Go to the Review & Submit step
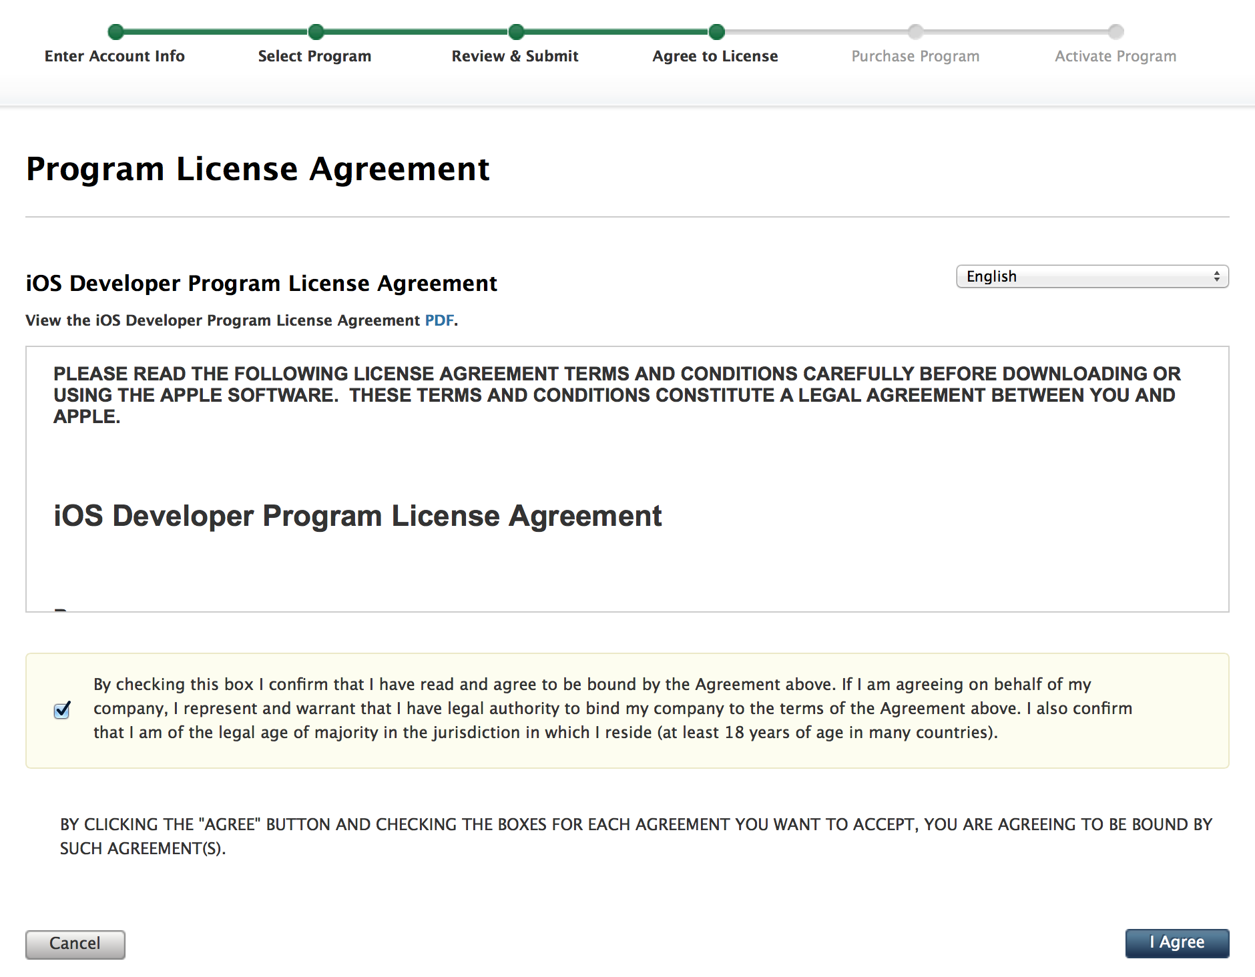The height and width of the screenshot is (977, 1255). (x=515, y=56)
